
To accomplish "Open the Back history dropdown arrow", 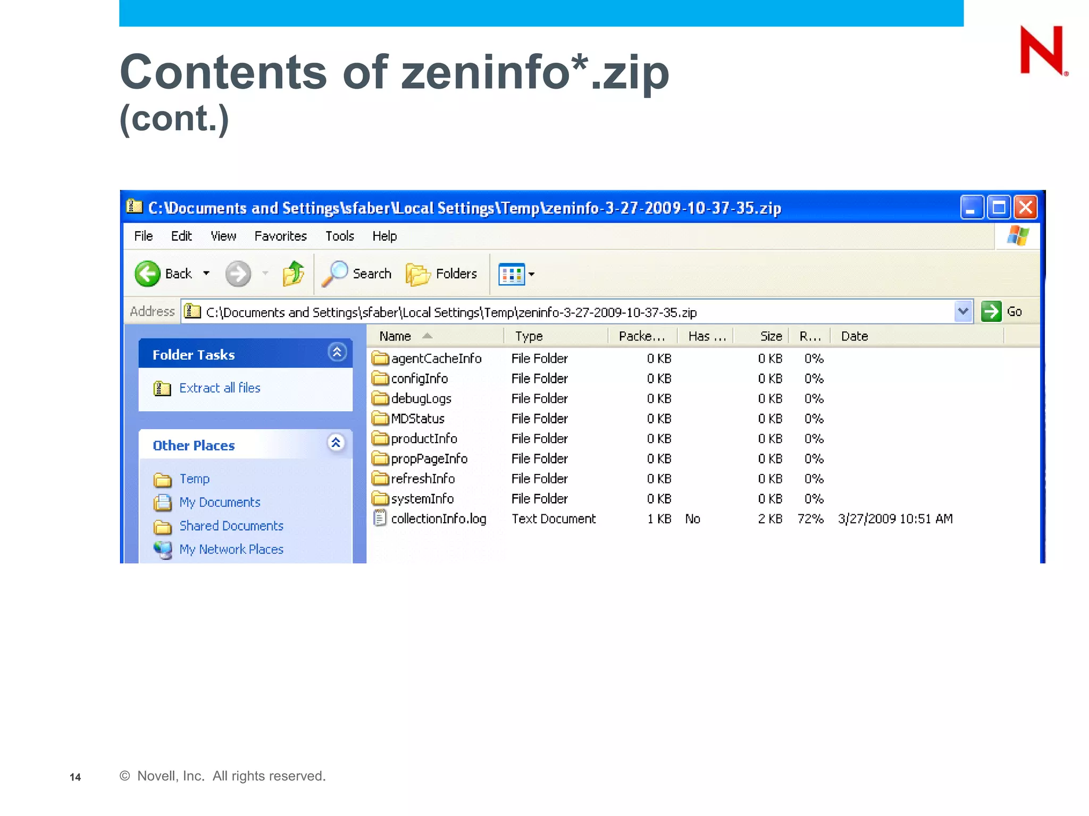I will point(206,274).
